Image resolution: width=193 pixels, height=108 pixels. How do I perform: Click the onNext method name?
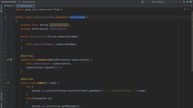41,83
